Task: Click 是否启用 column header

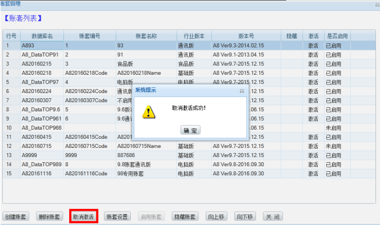Action: pos(337,36)
